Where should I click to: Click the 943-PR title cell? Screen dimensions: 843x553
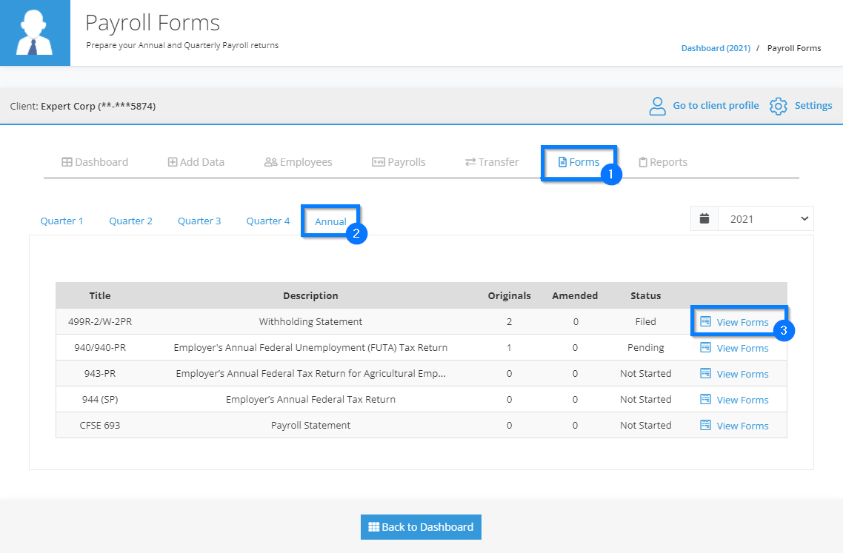(x=100, y=373)
